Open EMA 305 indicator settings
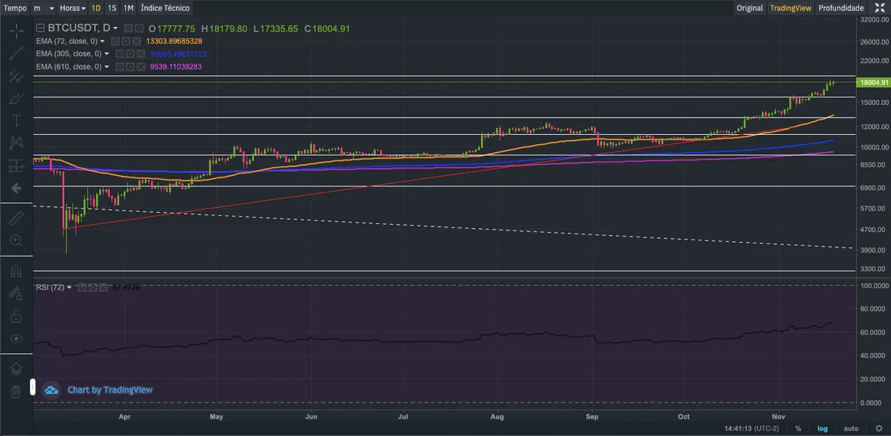Screen dimensions: 891x436 [130, 54]
